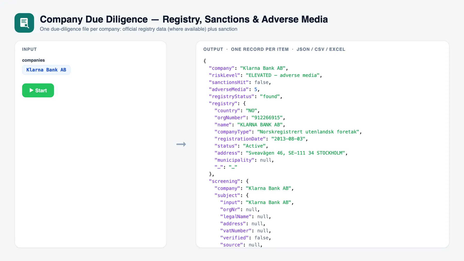Image resolution: width=464 pixels, height=261 pixels.
Task: Select the "country": "NO" line
Action: (237, 111)
